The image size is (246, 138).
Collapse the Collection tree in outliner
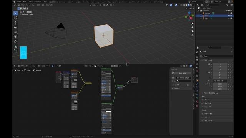point(199,11)
